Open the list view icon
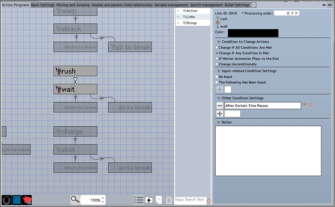 pos(138,200)
